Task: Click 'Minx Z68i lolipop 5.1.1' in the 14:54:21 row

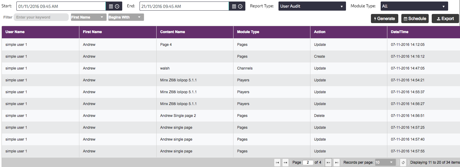Action: point(178,80)
